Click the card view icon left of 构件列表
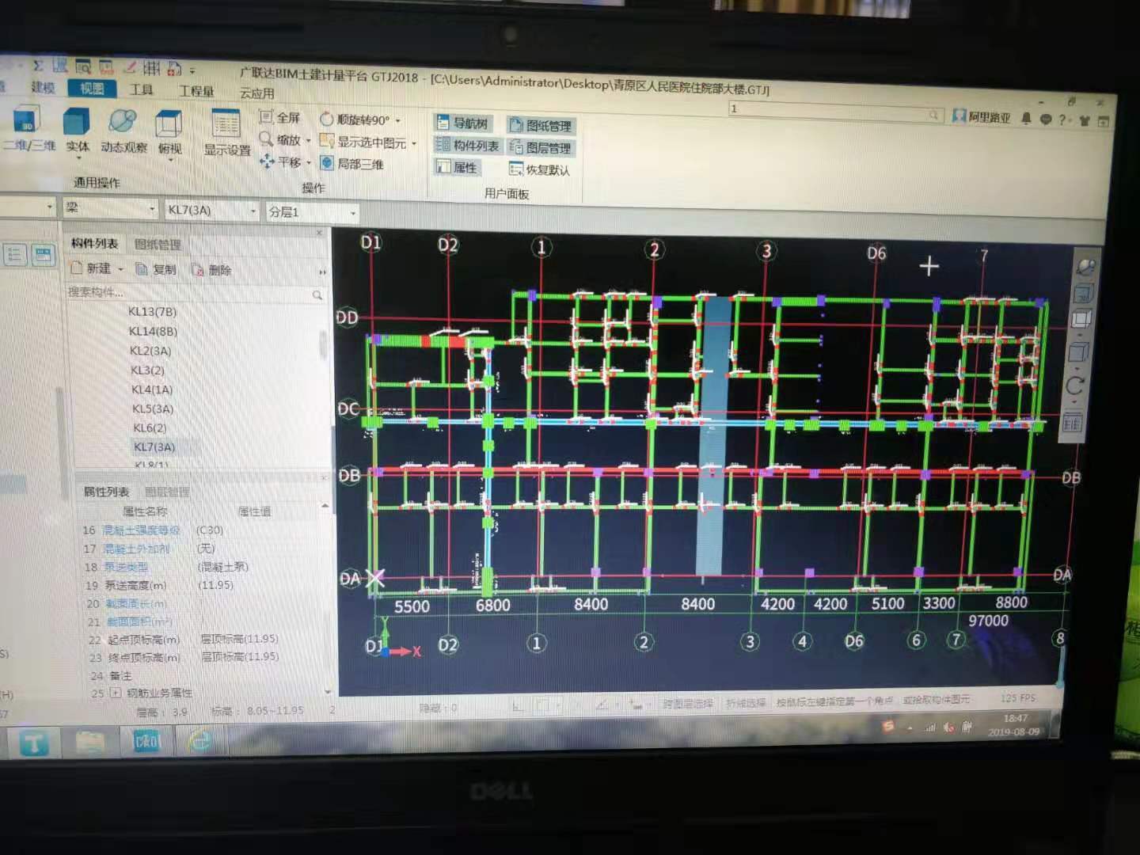 (x=43, y=254)
